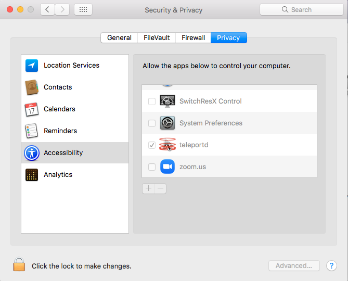Open the Contacts privacy category
Viewport: 348px width, 281px height.
(75, 87)
